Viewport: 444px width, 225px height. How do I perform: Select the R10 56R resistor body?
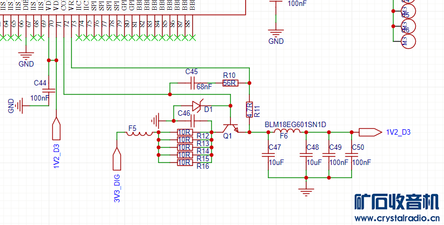230,83
